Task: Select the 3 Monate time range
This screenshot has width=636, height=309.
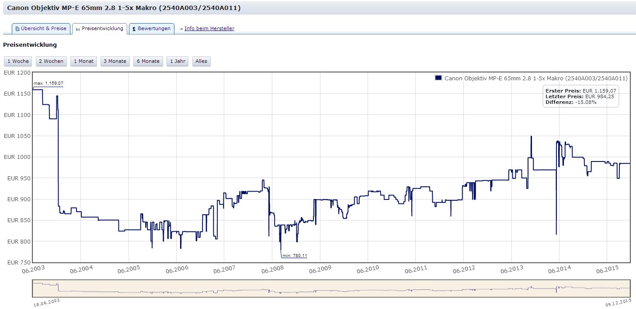Action: tap(115, 61)
